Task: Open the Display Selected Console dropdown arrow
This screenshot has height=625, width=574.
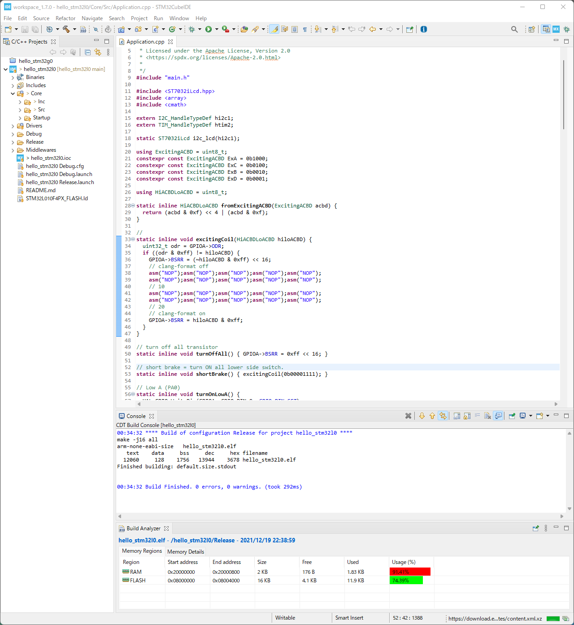Action: pos(531,416)
